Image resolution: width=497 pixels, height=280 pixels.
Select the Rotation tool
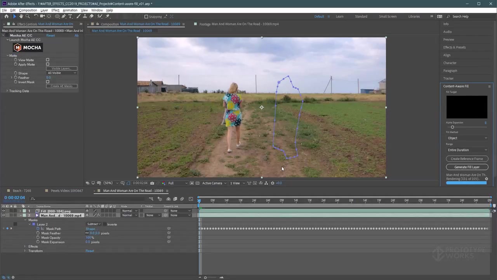pos(35,16)
